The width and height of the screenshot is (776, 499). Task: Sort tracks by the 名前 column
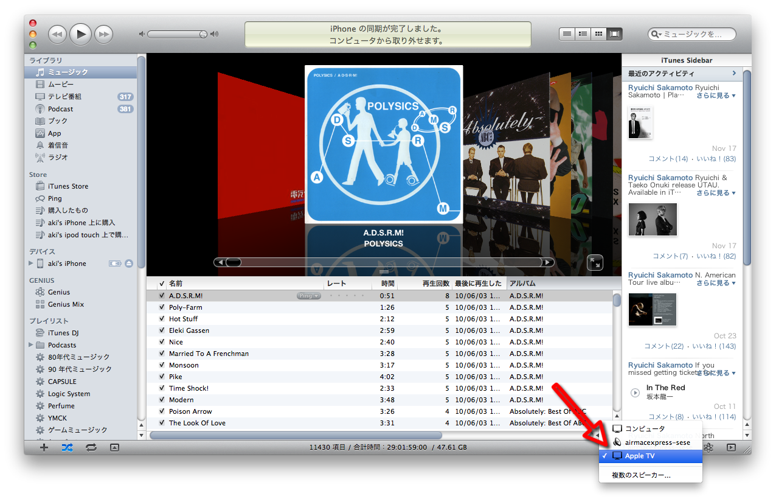coord(246,284)
